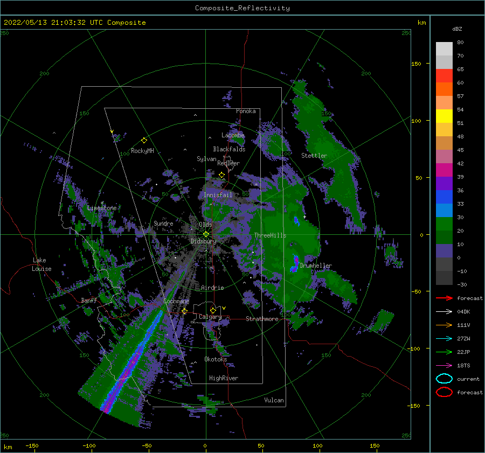Select the red 65 dBZ legend swatch
Screen dimensions: 485x453
[444, 75]
